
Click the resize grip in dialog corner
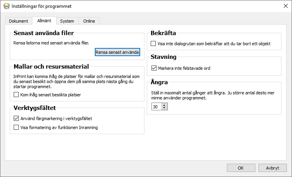coord(289,174)
